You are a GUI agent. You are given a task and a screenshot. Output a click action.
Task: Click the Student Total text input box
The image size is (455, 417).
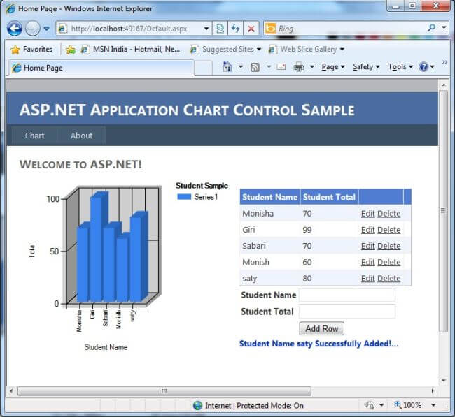pos(347,312)
